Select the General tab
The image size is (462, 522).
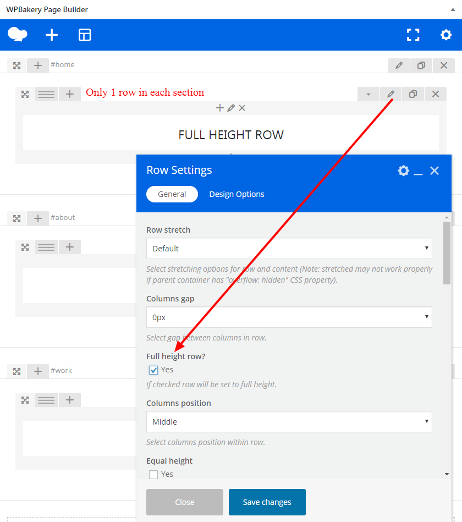pyautogui.click(x=172, y=194)
